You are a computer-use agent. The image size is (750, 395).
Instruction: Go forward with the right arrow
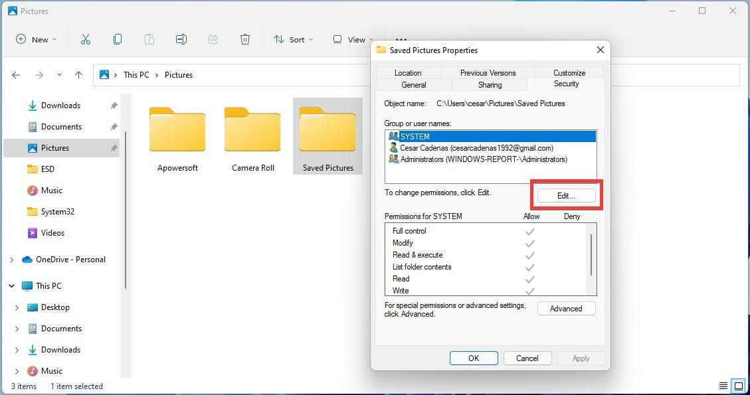coord(39,75)
